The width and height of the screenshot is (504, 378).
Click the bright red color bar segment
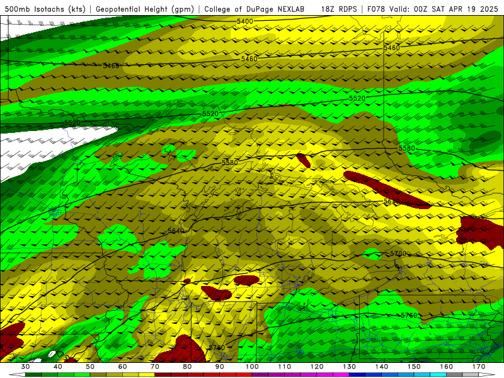click(x=244, y=375)
